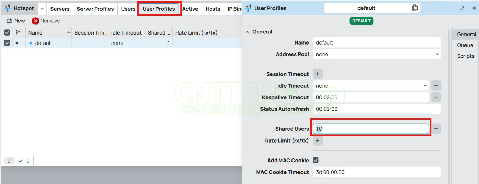Open the Address Pool dropdown

(x=376, y=54)
